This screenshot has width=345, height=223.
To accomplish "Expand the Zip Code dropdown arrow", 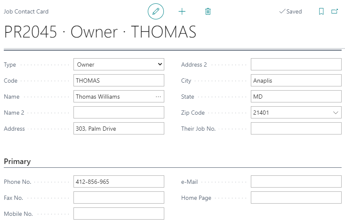I will (336, 113).
